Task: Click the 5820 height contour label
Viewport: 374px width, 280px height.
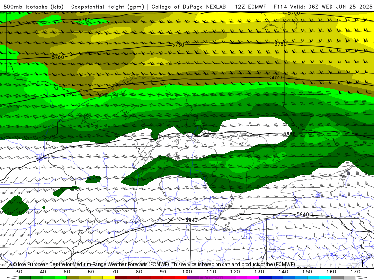Action: pyautogui.click(x=276, y=77)
